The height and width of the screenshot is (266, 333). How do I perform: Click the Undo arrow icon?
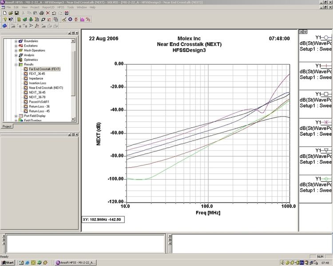click(54, 13)
